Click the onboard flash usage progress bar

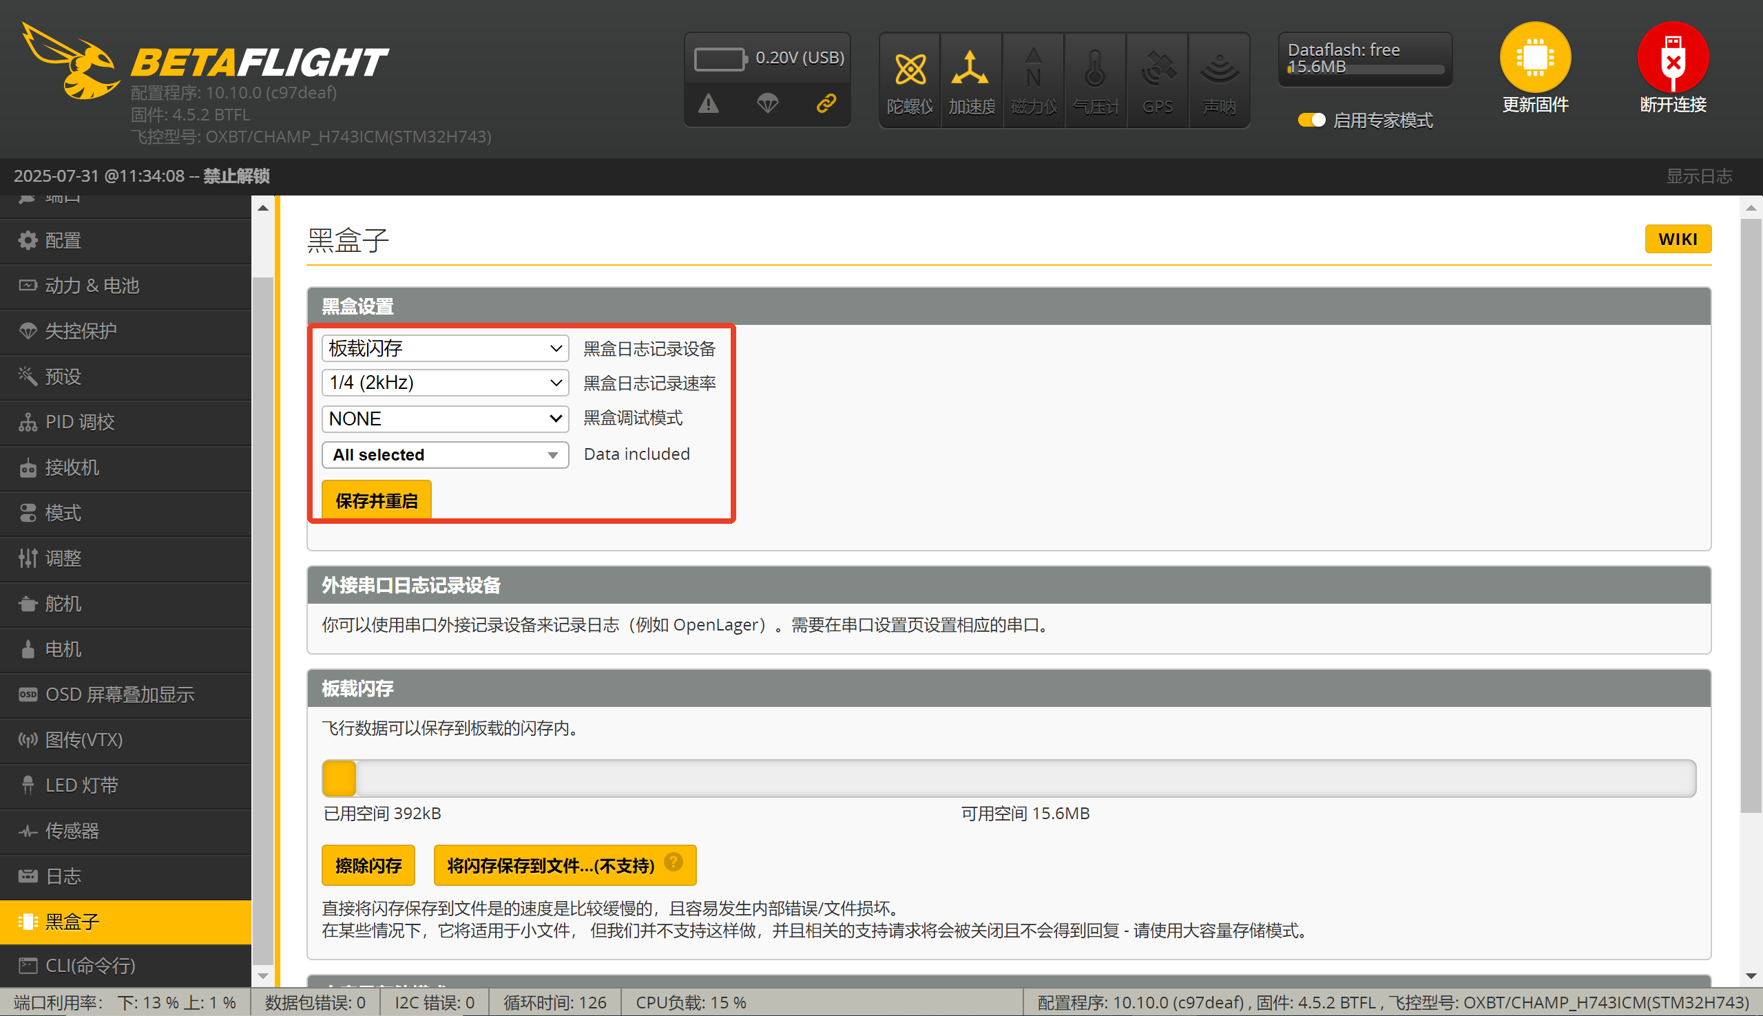pos(1008,778)
